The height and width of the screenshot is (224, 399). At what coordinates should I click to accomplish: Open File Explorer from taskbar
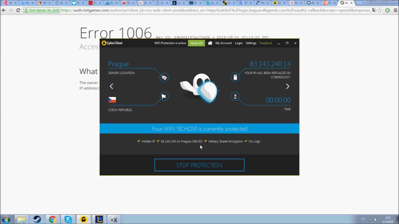tap(22, 219)
